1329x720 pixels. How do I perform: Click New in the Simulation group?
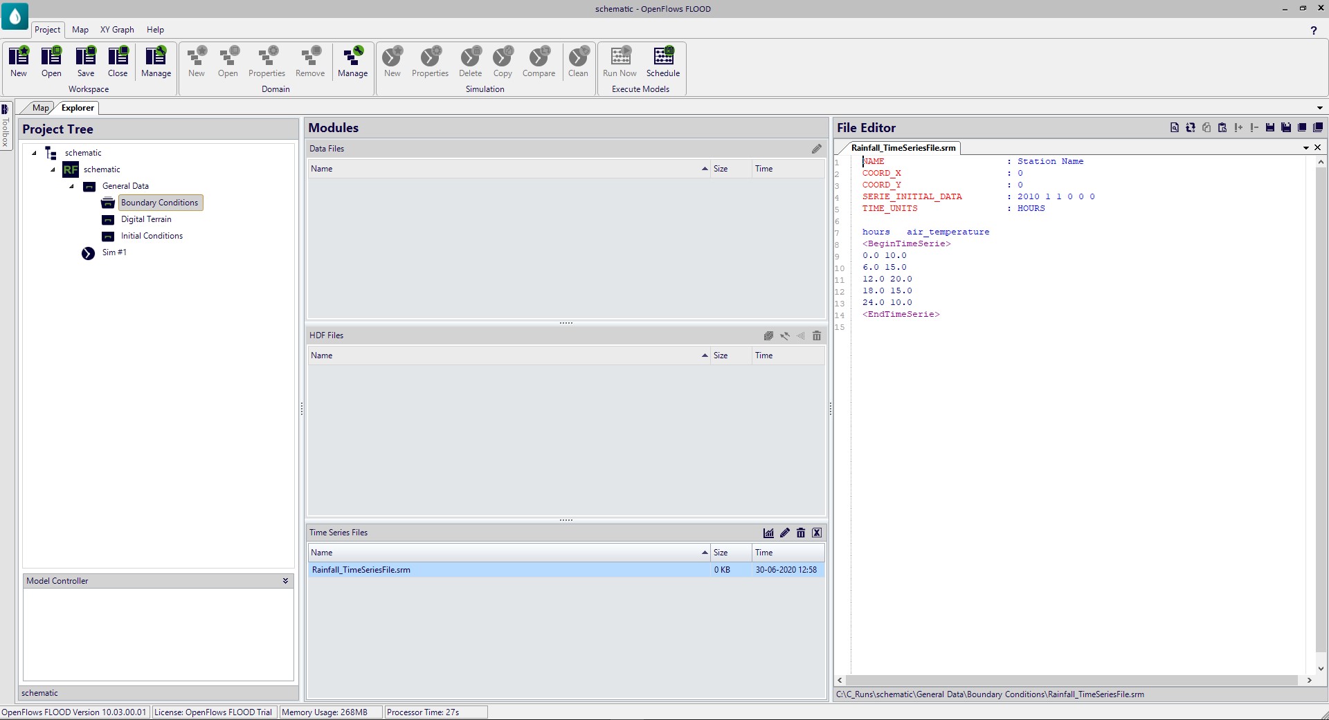tap(392, 62)
